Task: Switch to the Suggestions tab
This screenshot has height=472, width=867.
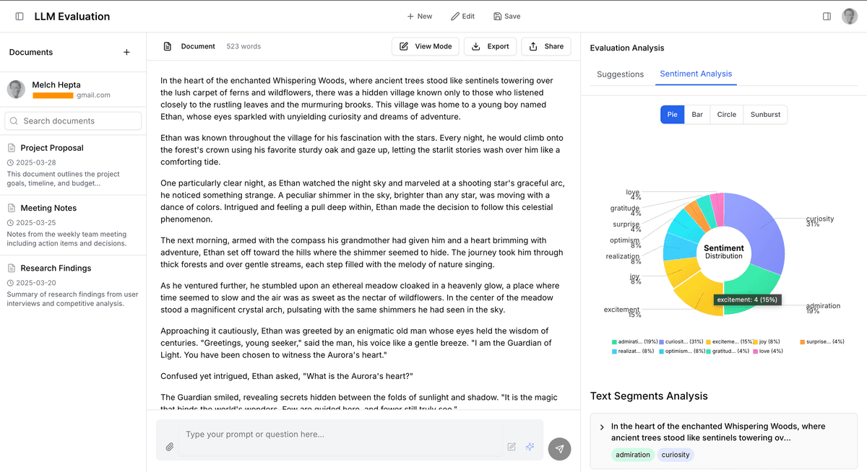Action: (620, 74)
